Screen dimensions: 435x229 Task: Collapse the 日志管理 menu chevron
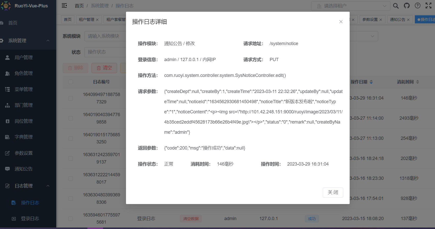coord(48,186)
